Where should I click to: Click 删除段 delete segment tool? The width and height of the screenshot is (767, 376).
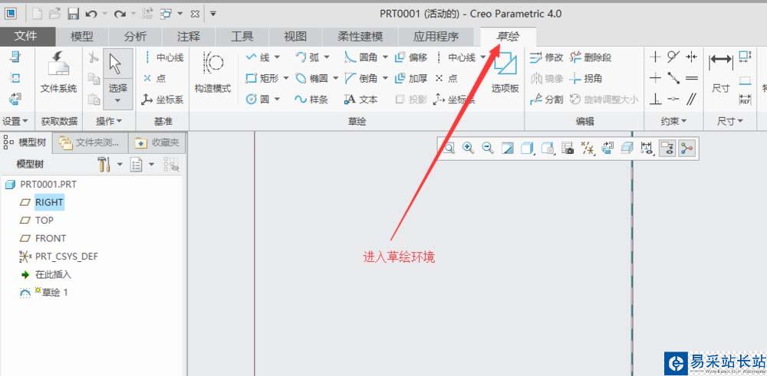[x=591, y=57]
